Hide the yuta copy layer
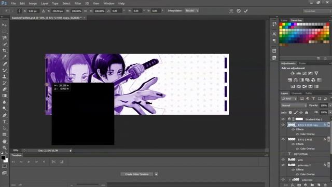The image size is (332, 187). coord(283,180)
